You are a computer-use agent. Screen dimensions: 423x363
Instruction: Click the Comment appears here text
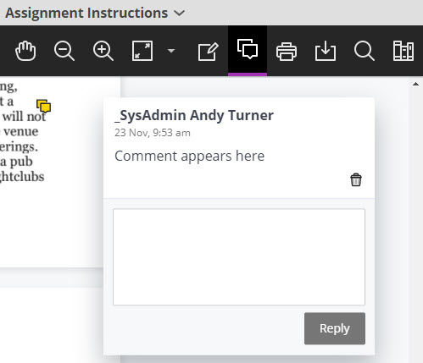(189, 156)
